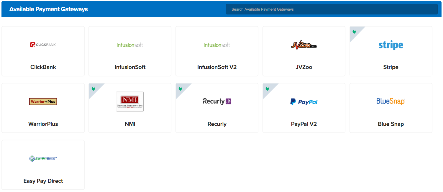Select the Easy Pay Direct gateway label
This screenshot has width=443, height=192.
coord(43,181)
